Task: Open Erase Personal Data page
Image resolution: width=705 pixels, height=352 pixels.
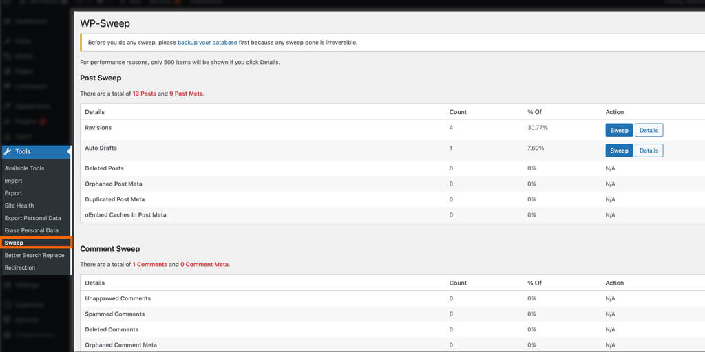Action: click(x=32, y=230)
